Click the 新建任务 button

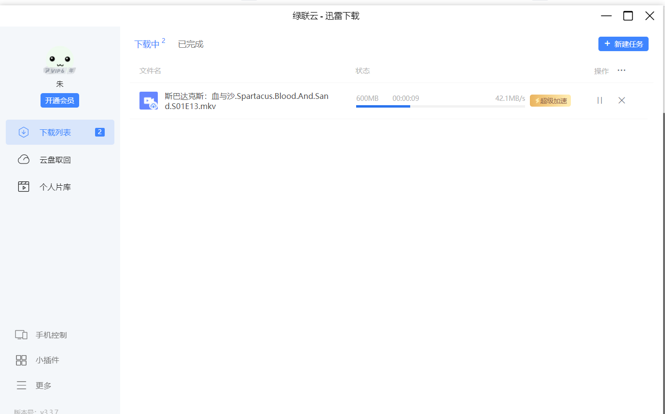click(623, 44)
